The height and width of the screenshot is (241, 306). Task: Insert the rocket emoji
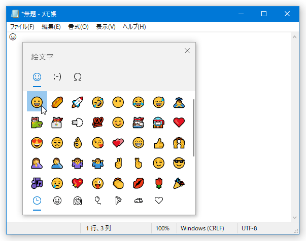point(78,102)
